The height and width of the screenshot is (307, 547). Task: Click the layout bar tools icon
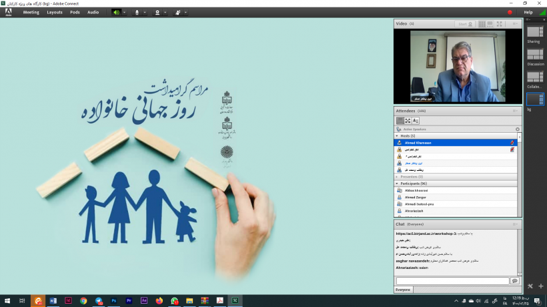[x=530, y=286]
